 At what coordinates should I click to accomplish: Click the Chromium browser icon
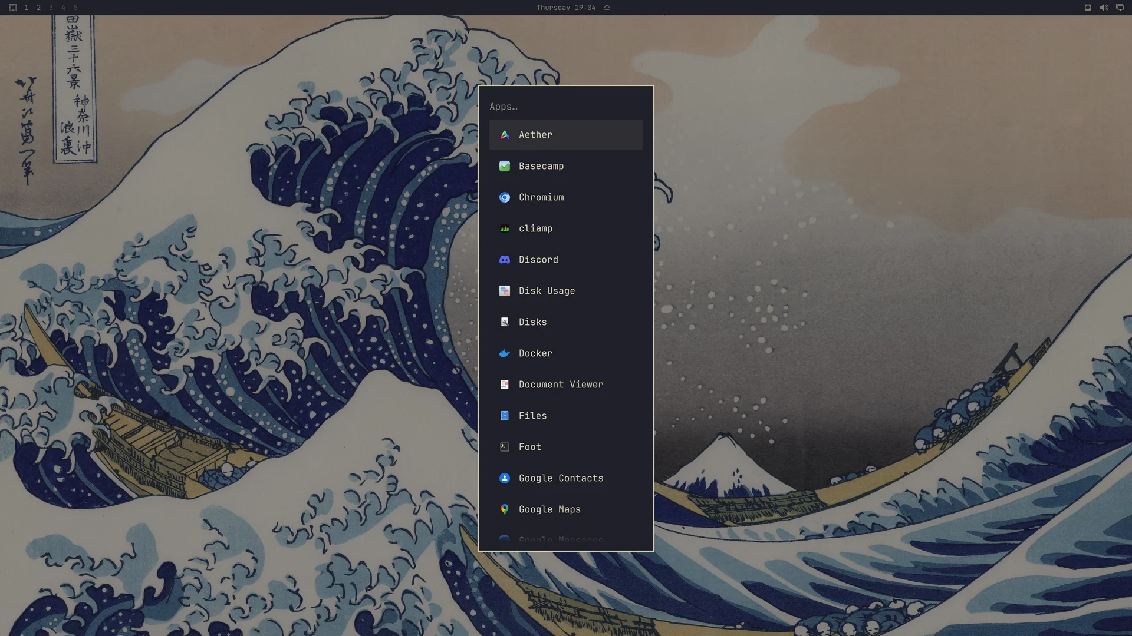click(x=505, y=197)
